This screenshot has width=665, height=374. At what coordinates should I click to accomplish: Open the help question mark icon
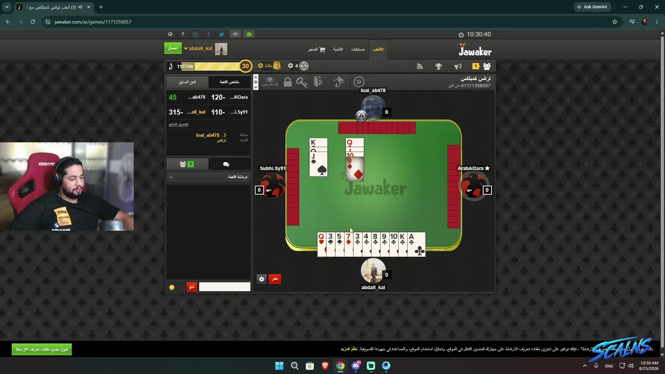[x=182, y=34]
